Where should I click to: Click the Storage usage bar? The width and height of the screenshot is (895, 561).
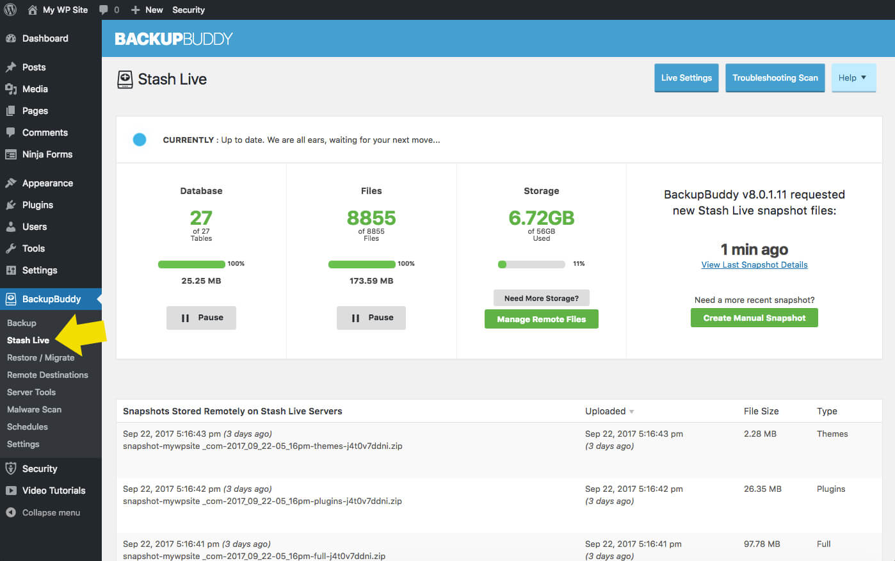pos(531,264)
